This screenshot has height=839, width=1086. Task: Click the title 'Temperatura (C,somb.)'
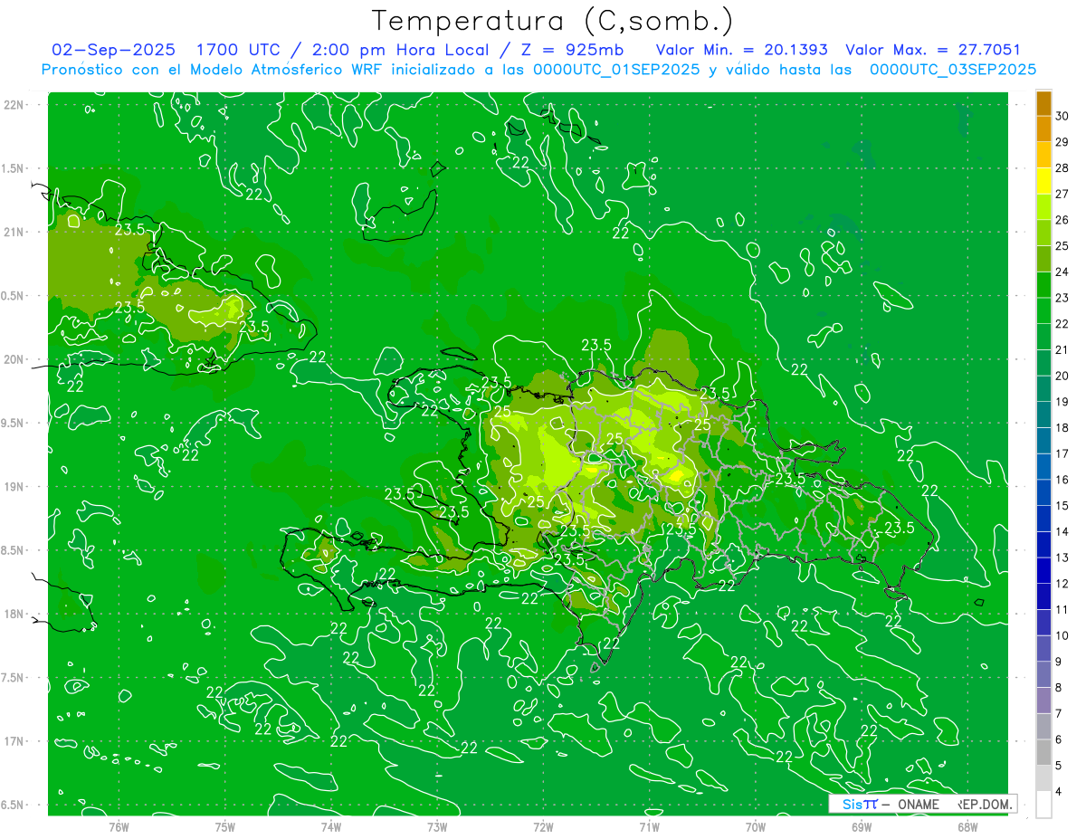tap(552, 21)
